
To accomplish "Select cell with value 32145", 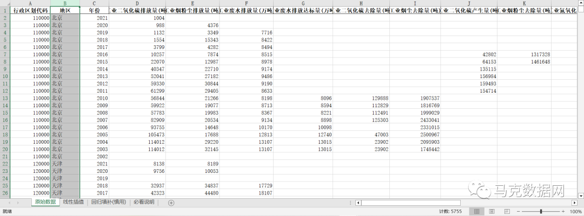I will point(193,149).
